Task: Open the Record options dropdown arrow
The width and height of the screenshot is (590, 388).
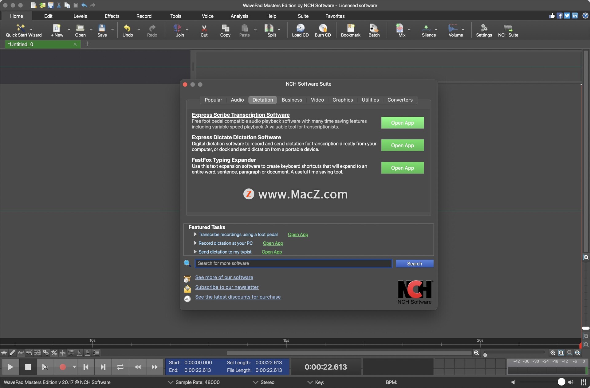Action: [x=74, y=367]
